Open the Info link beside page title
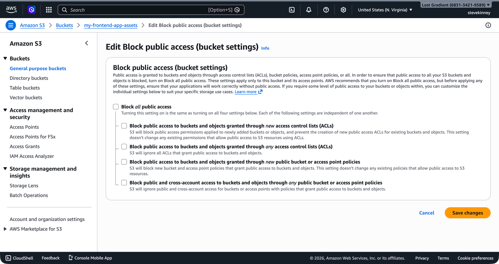 [x=265, y=48]
